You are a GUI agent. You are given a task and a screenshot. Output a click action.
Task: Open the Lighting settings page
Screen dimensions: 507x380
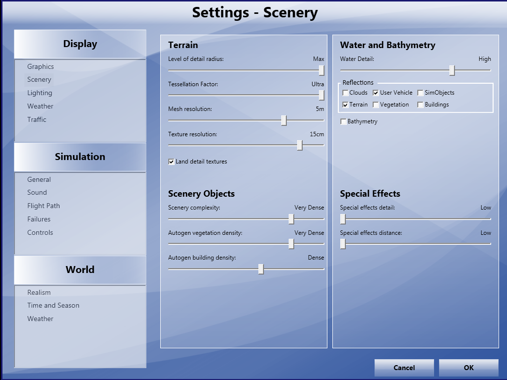pos(40,93)
